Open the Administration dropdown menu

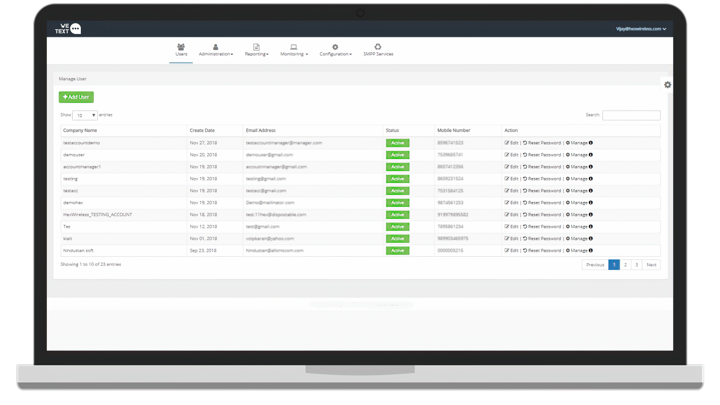216,54
